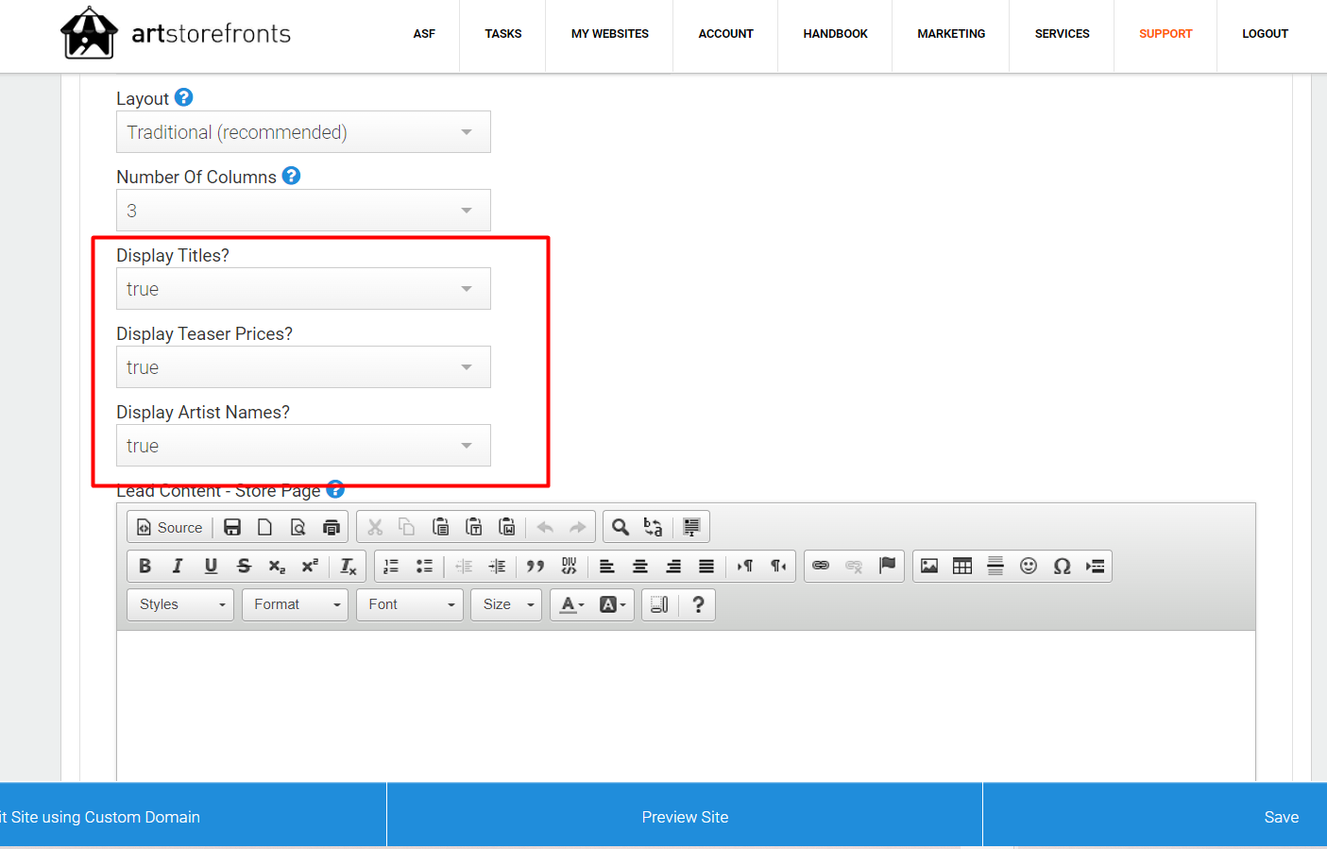Open the Font dropdown
Image resolution: width=1327 pixels, height=849 pixels.
(x=410, y=604)
